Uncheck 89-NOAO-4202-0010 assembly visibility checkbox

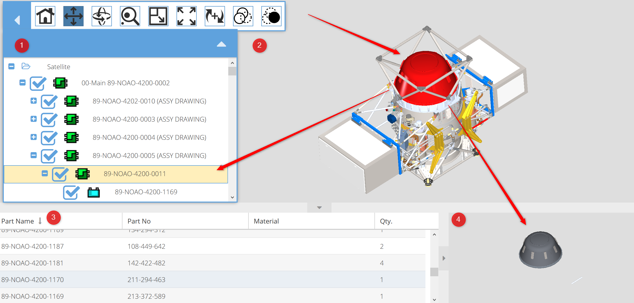click(x=49, y=102)
